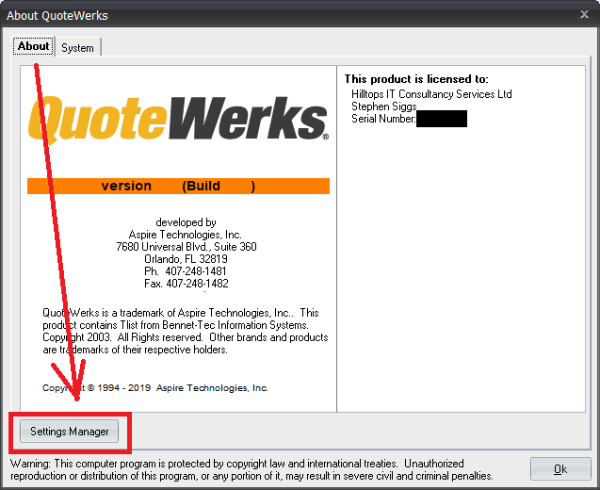This screenshot has width=600, height=490.
Task: Select the About tab
Action: pos(33,46)
